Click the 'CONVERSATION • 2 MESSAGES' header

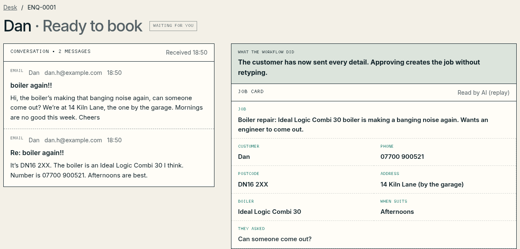click(x=51, y=52)
